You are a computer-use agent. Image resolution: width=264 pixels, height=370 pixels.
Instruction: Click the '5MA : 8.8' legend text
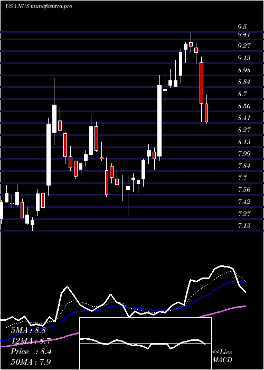click(28, 330)
